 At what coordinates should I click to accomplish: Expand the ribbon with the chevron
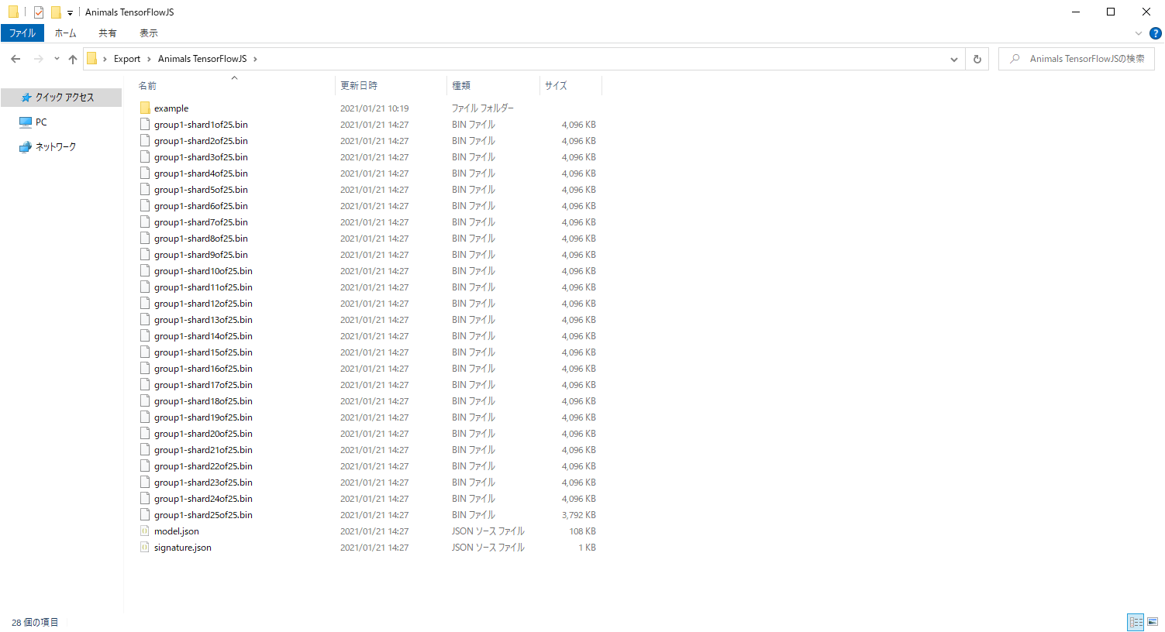tap(1139, 33)
